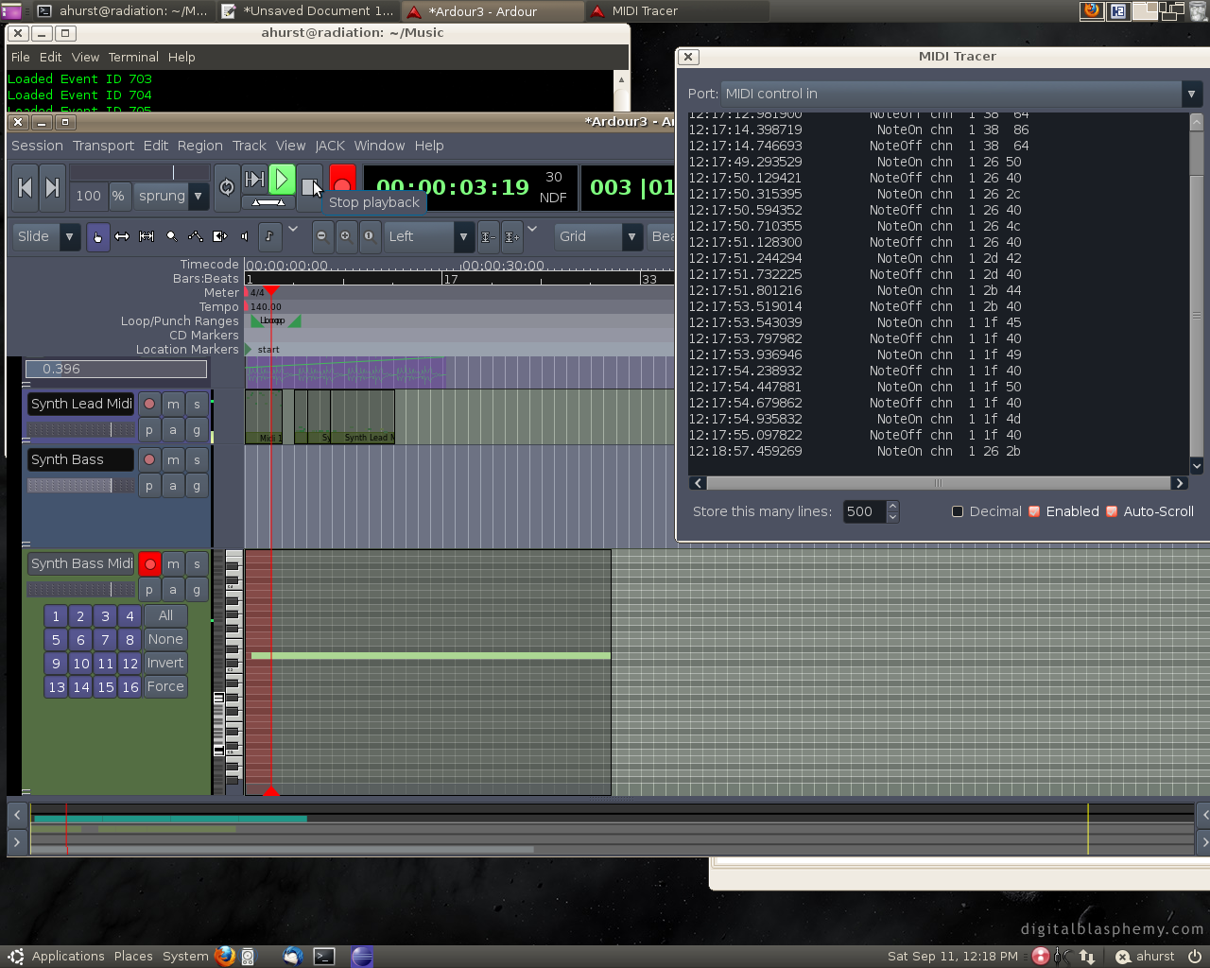Disable Auto-Scroll in MIDI Tracer
Screen dimensions: 1210x968
(1112, 511)
